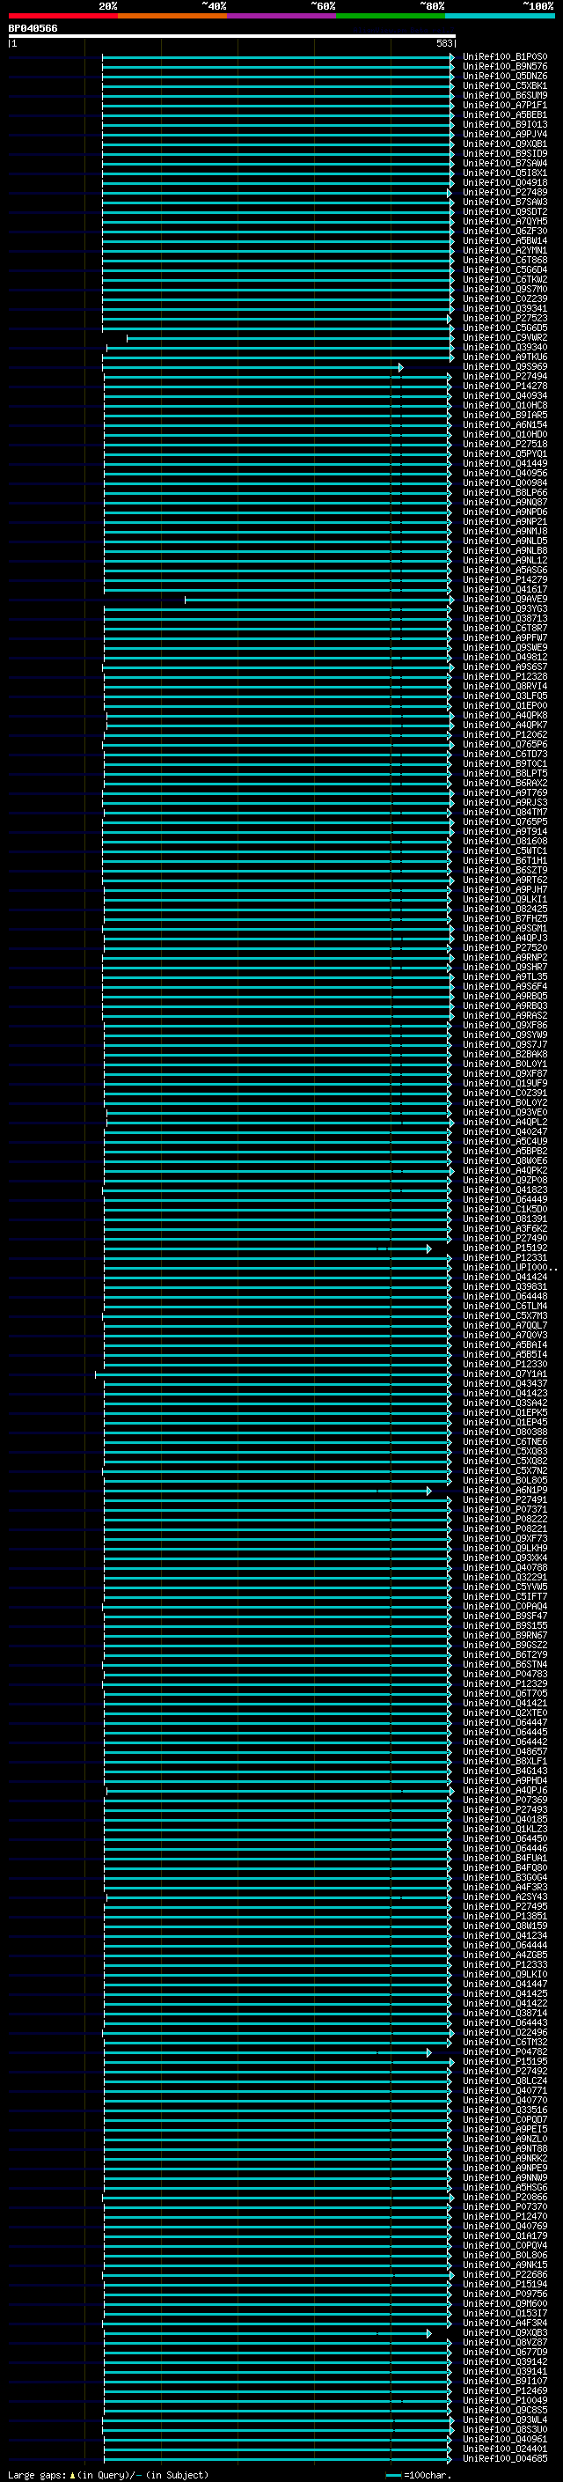Click the red 20% segment of the score legend
The height and width of the screenshot is (2482, 563).
62,16
